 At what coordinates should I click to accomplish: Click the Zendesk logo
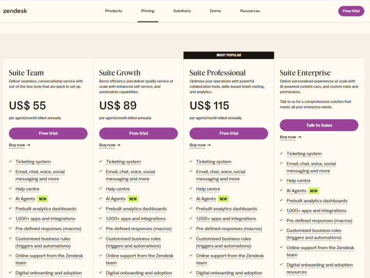(x=15, y=11)
